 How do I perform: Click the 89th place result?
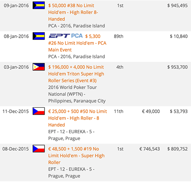coord(118,36)
